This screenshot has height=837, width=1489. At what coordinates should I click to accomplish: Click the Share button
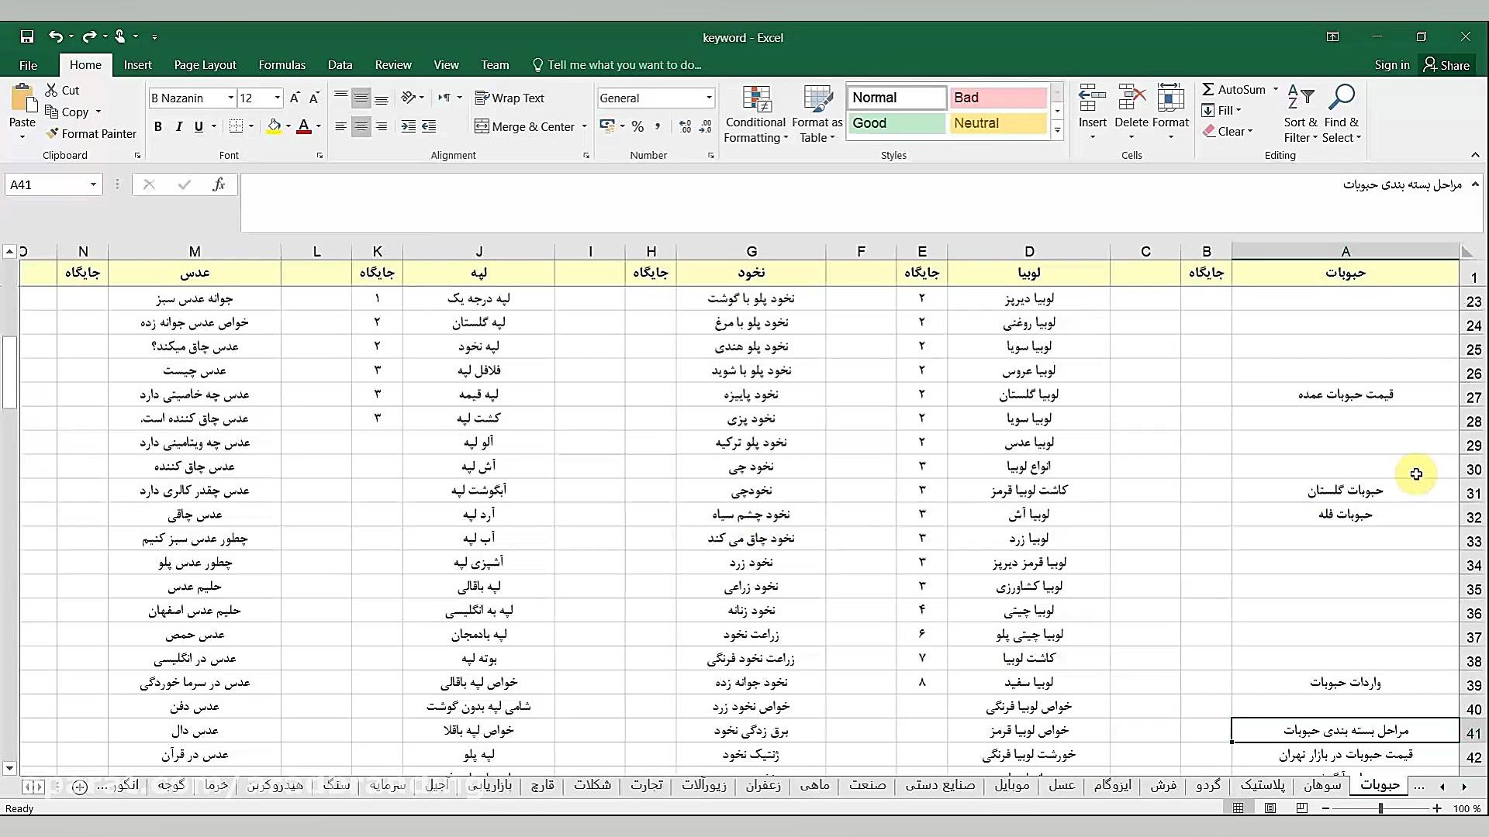click(1447, 64)
